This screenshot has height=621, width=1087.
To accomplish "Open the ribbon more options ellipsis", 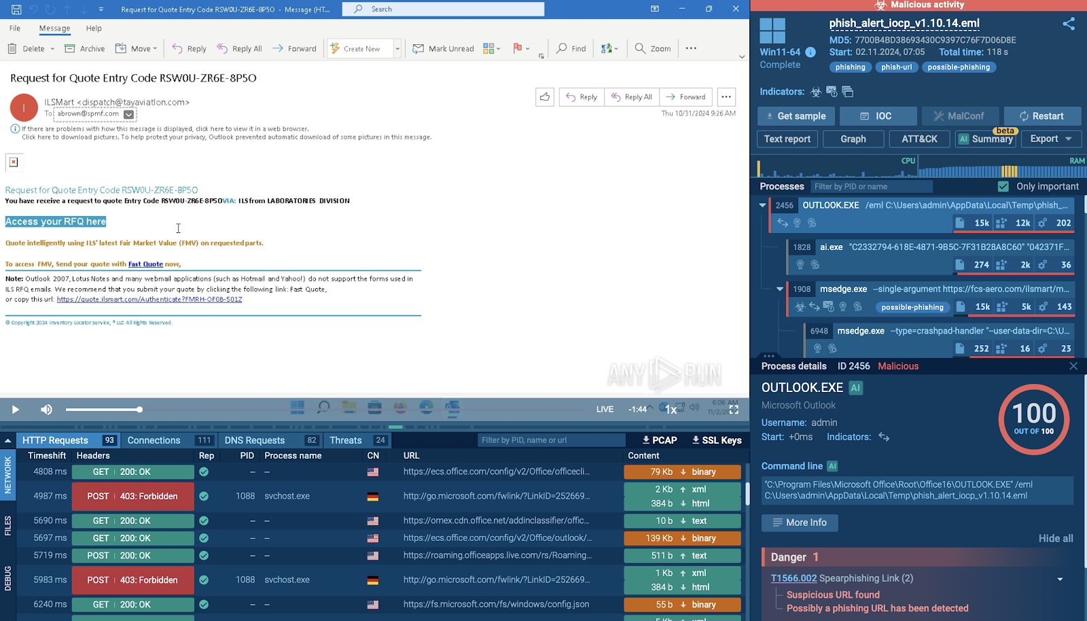I will tap(691, 48).
